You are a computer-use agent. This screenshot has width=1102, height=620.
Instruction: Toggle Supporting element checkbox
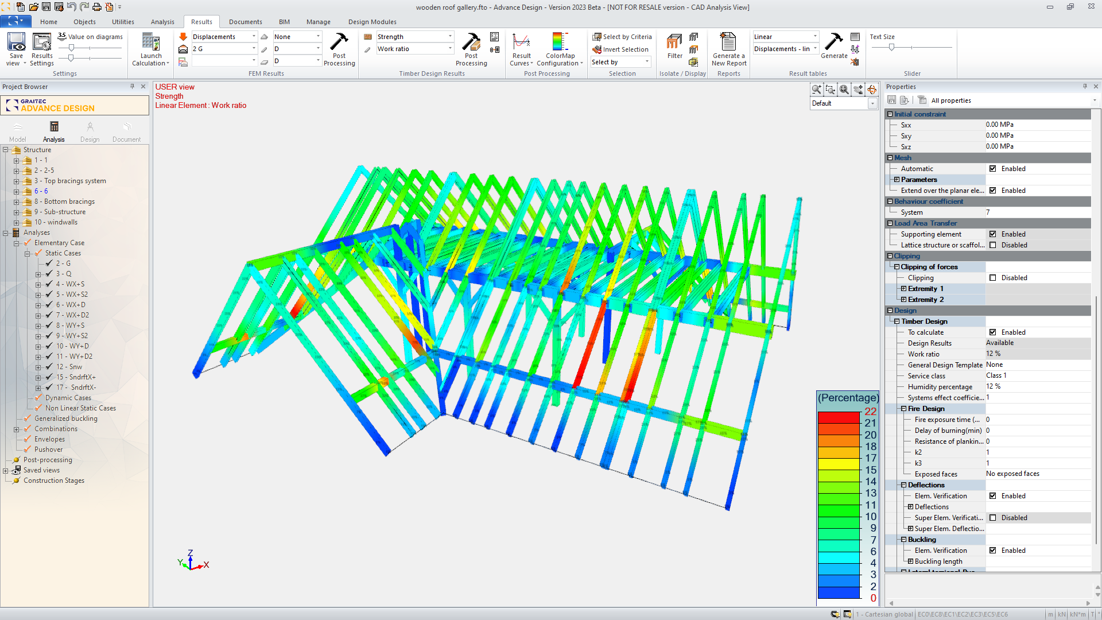992,234
